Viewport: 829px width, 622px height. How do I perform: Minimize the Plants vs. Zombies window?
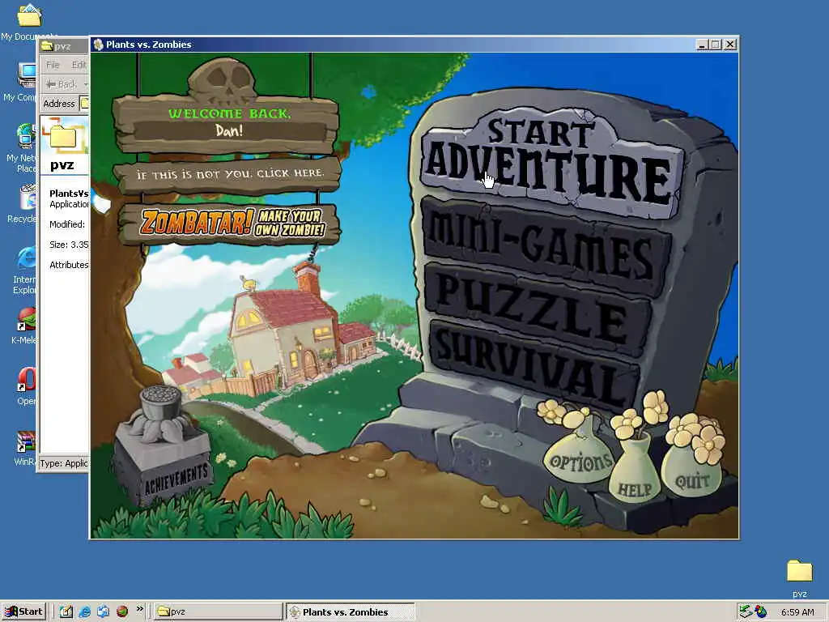coord(702,45)
